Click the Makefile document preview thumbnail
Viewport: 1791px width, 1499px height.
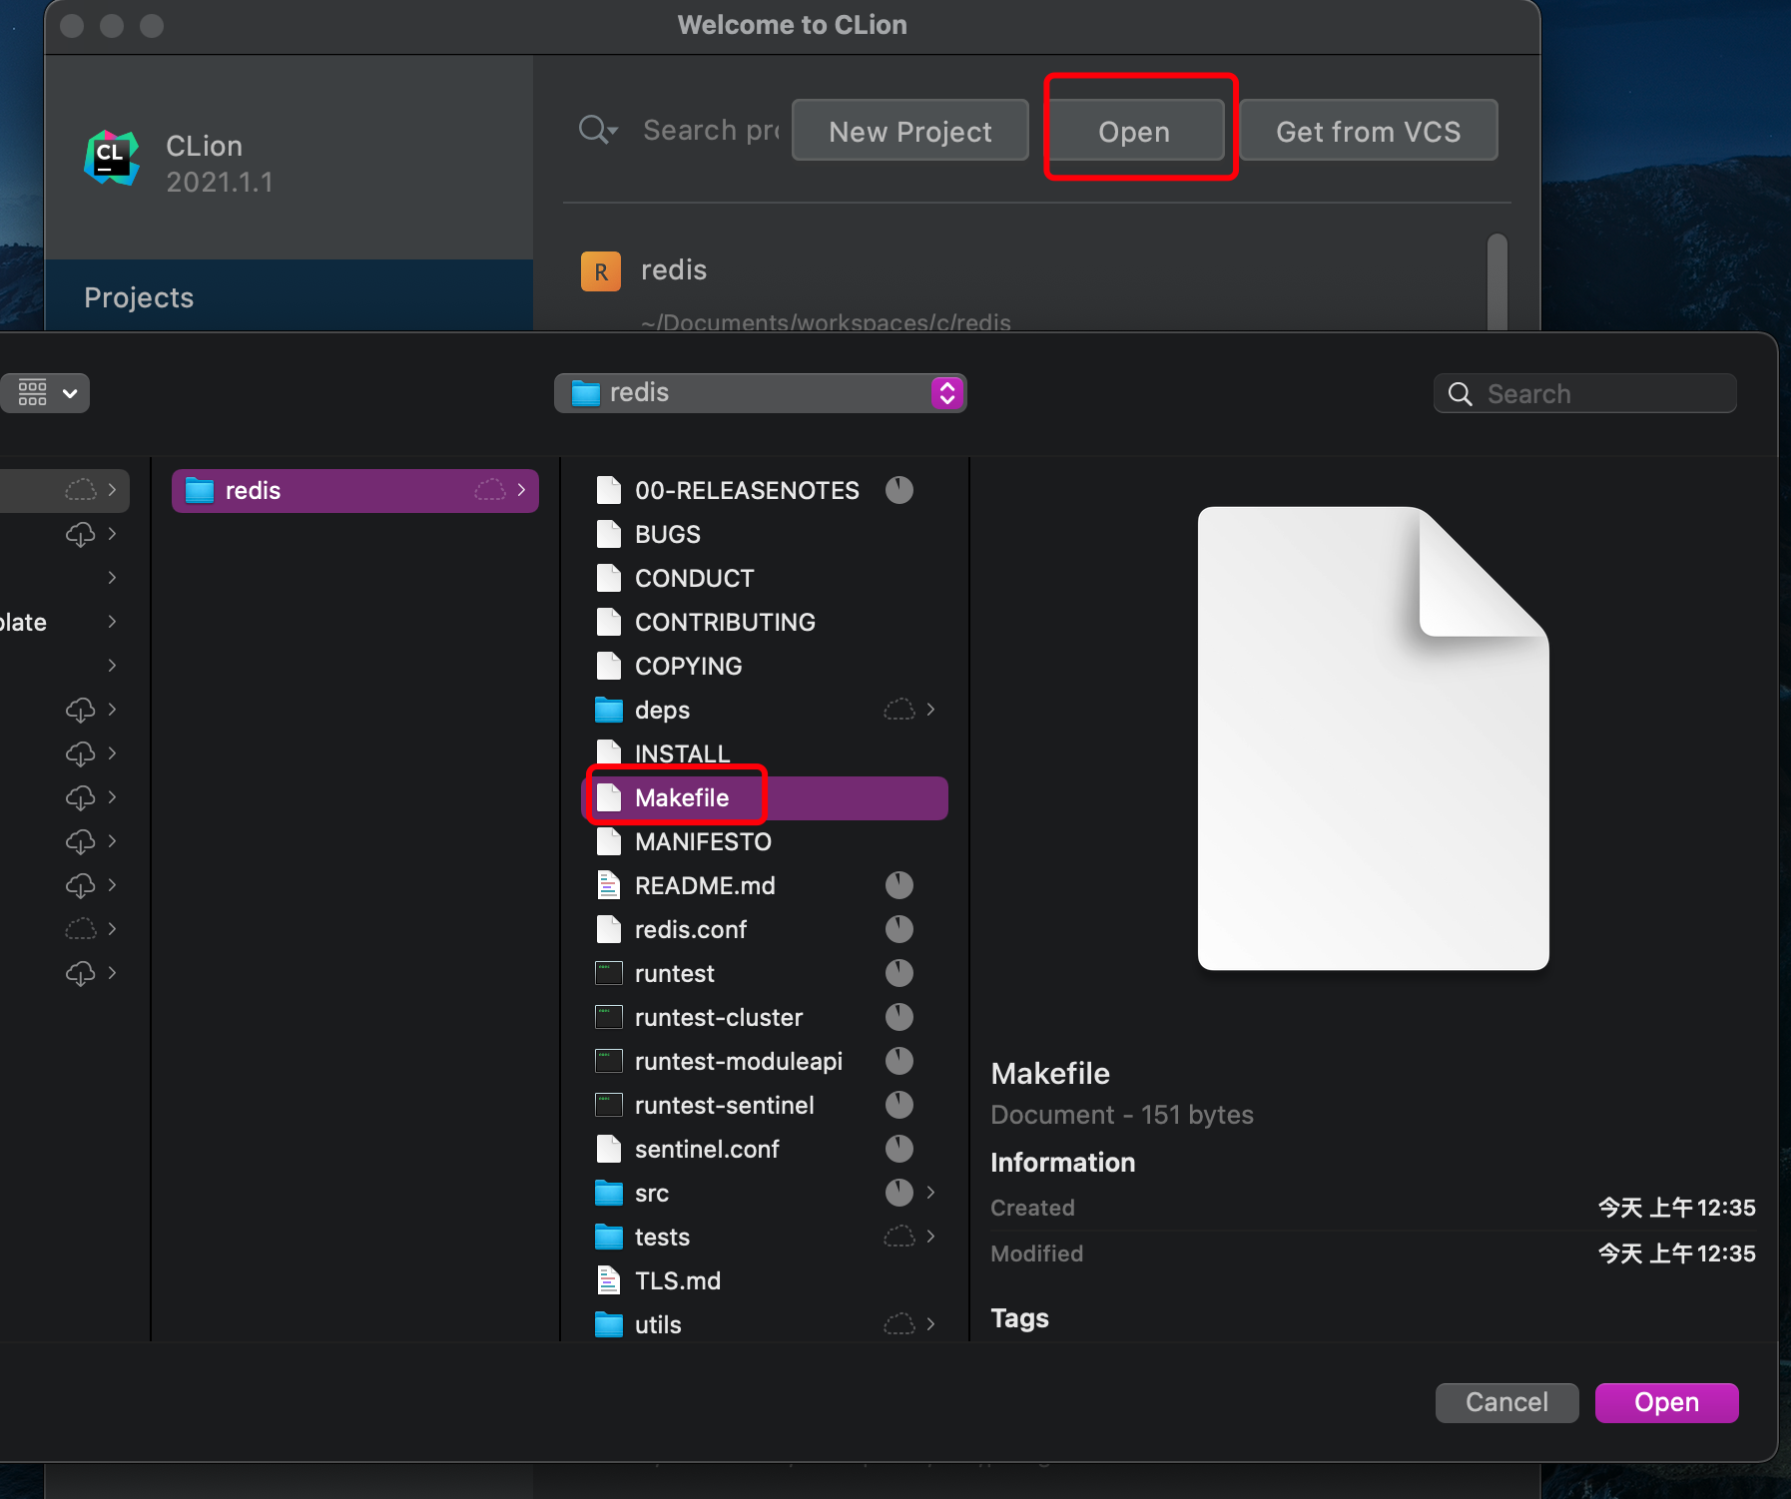tap(1374, 739)
